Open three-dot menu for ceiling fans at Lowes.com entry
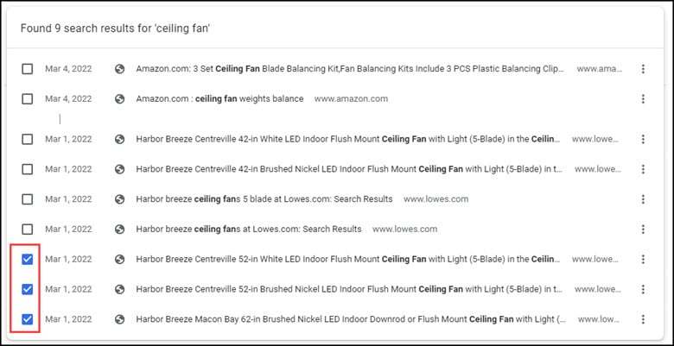The width and height of the screenshot is (674, 346). [x=643, y=230]
